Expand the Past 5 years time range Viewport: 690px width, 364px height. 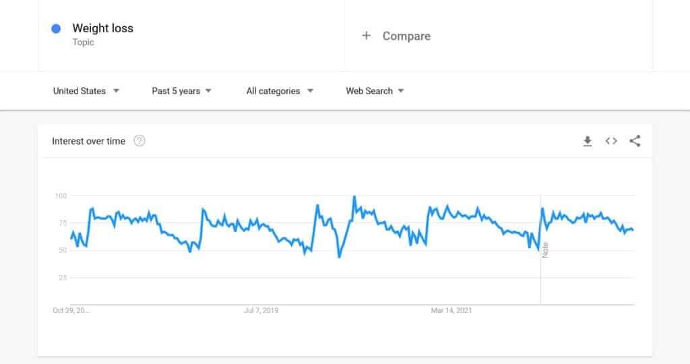click(181, 91)
